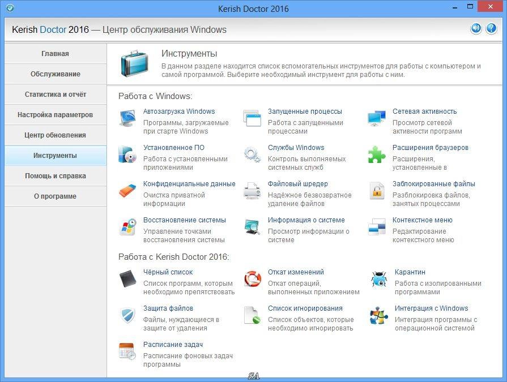Click the context menu icon
Screen dimensions: 507x382
(x=377, y=227)
